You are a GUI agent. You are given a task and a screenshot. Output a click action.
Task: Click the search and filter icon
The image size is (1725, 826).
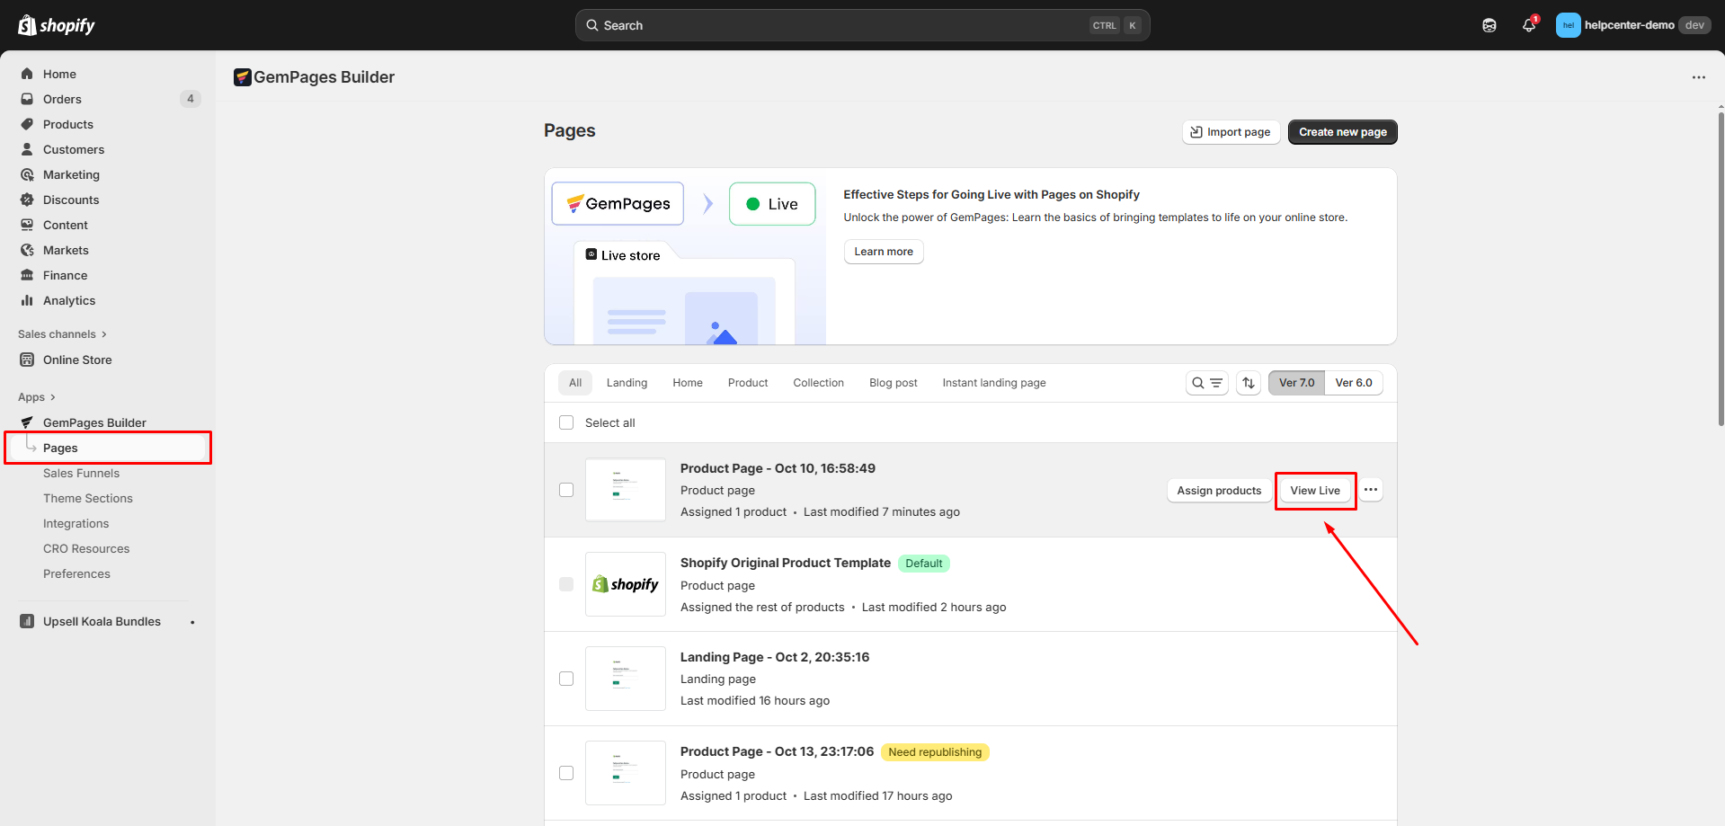pos(1206,383)
